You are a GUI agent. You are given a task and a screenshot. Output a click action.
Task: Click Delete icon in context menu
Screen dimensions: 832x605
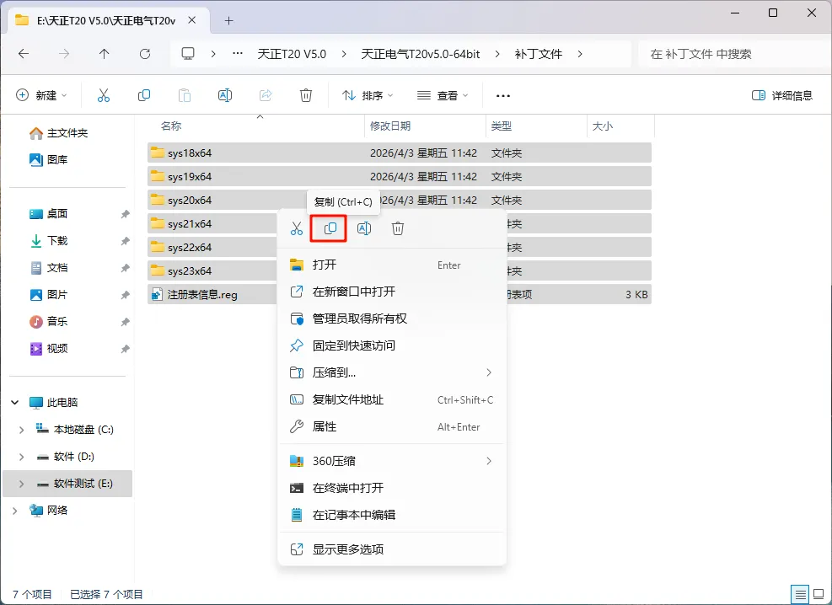[398, 228]
